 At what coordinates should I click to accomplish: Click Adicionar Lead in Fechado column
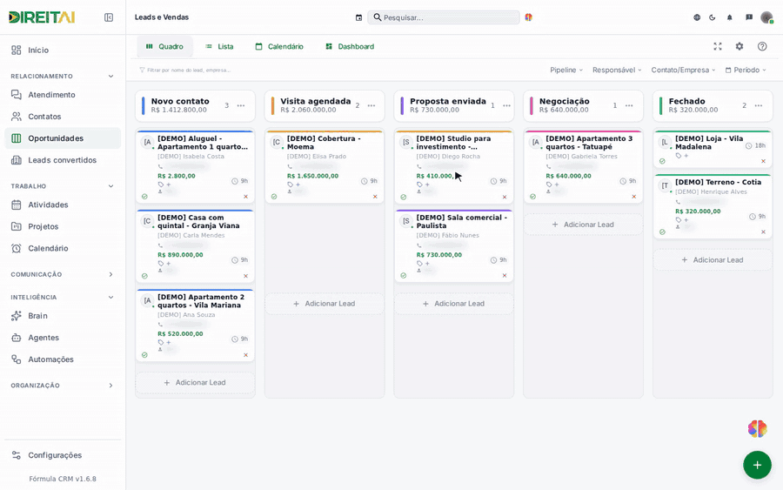[713, 260]
